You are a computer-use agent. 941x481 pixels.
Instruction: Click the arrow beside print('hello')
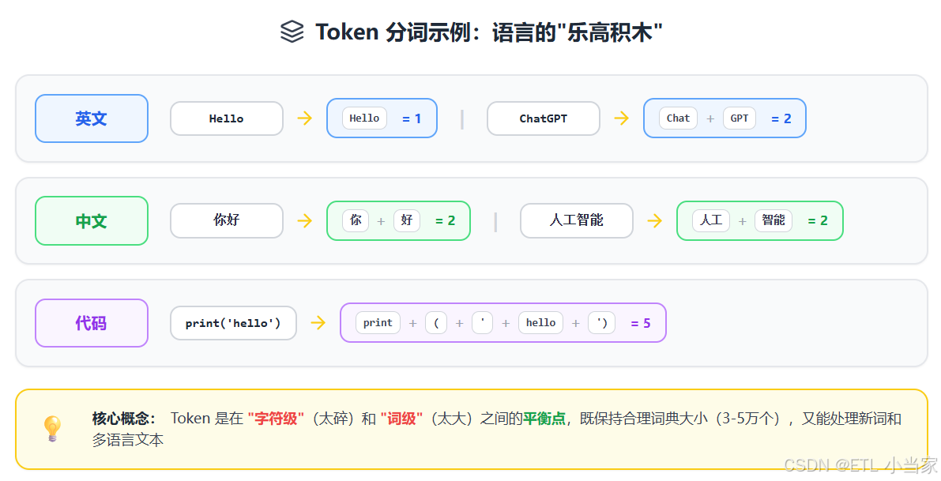[x=318, y=322]
